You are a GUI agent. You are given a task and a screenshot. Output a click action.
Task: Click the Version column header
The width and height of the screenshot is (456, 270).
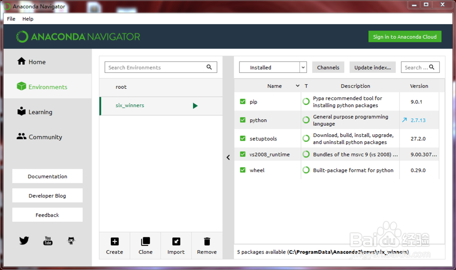[419, 86]
